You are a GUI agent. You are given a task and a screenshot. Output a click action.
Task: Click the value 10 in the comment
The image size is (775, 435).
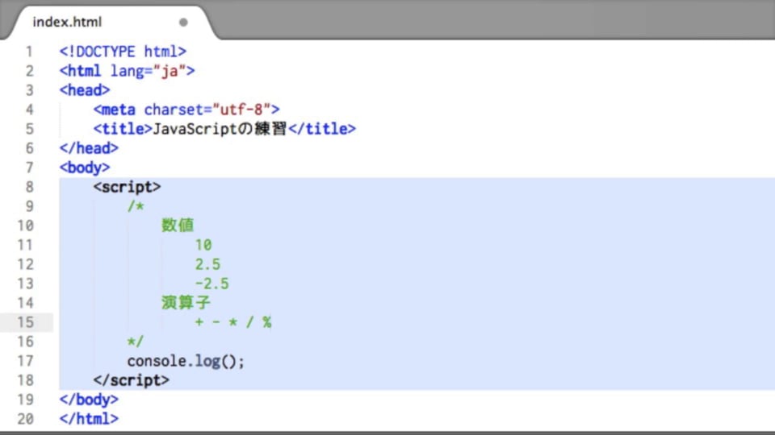(x=203, y=245)
